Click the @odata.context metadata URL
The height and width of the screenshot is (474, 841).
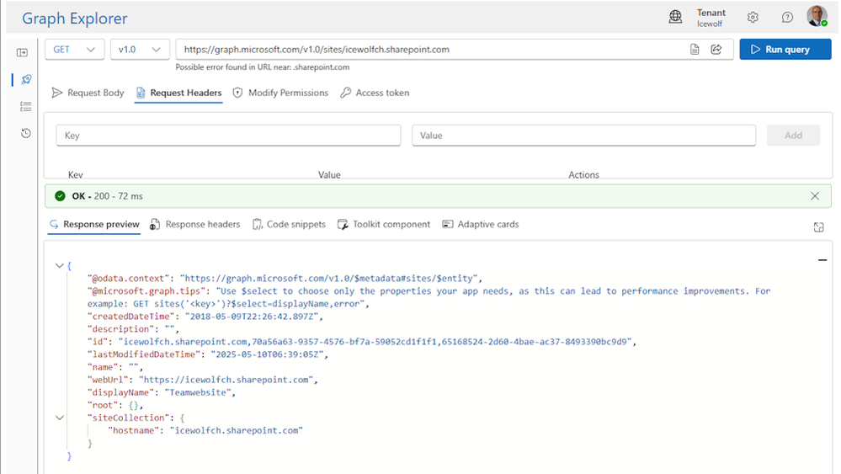329,279
